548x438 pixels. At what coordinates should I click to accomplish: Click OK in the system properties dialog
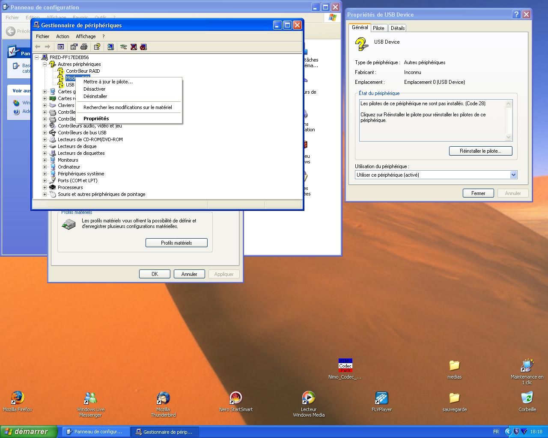point(155,274)
